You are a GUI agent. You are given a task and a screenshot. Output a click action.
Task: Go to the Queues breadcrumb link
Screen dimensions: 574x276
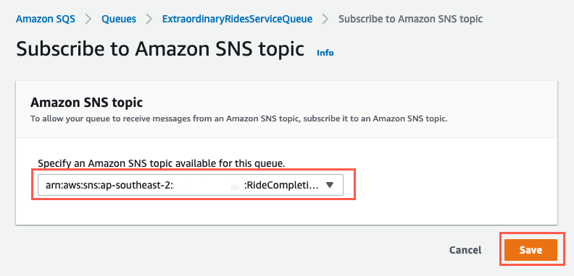coord(119,19)
